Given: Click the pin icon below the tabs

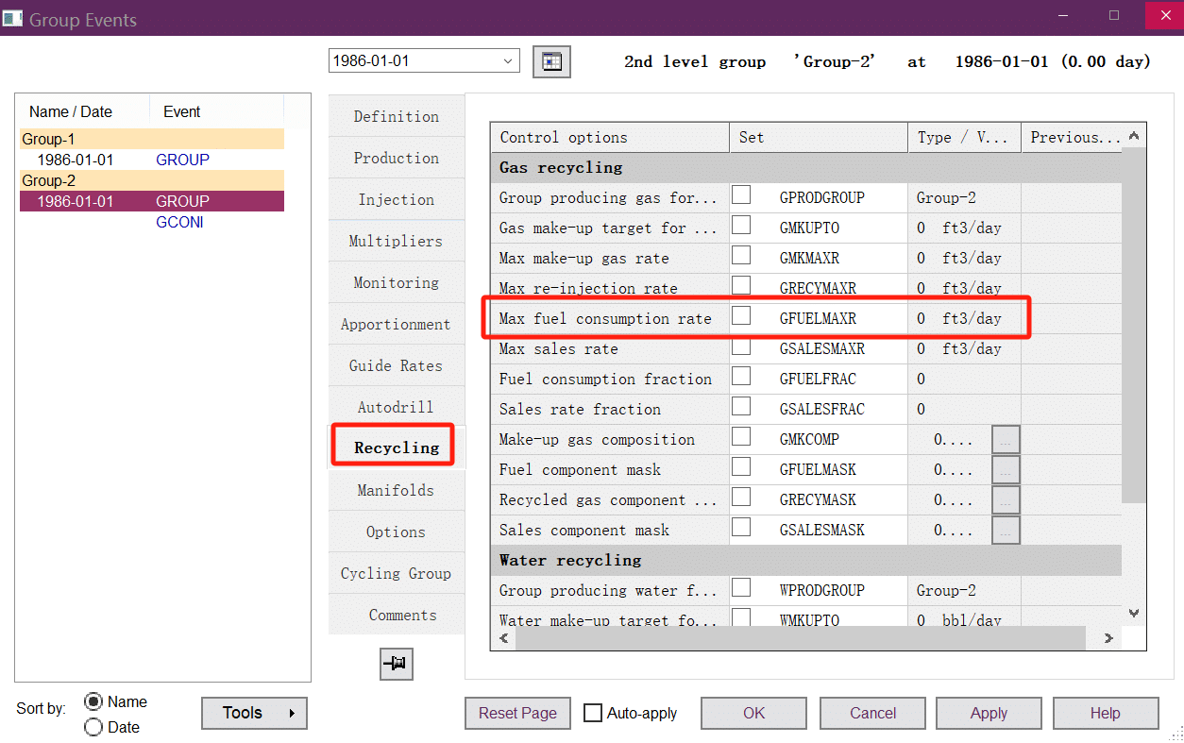Looking at the screenshot, I should click(x=397, y=665).
